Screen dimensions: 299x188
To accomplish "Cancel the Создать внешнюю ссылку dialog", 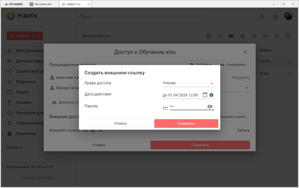I will click(x=120, y=124).
